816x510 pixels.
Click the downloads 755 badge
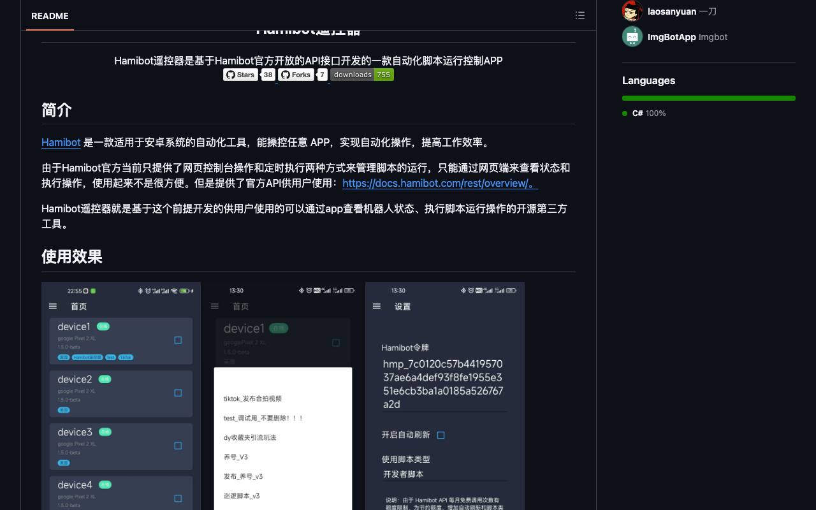pos(362,75)
